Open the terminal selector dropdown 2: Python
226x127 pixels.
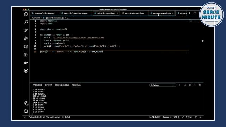(163, 85)
